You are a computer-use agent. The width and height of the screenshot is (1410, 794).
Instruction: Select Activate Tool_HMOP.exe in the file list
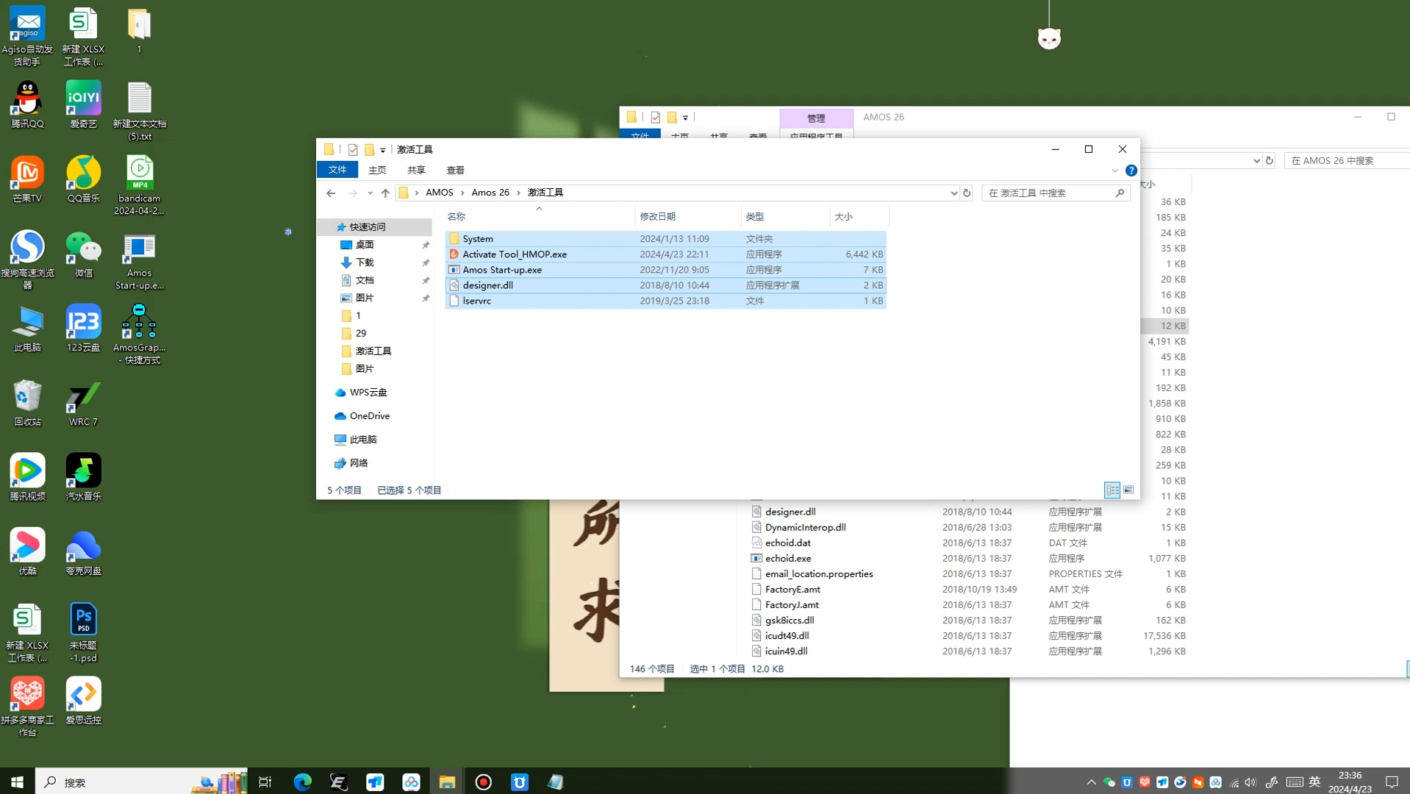pyautogui.click(x=665, y=254)
